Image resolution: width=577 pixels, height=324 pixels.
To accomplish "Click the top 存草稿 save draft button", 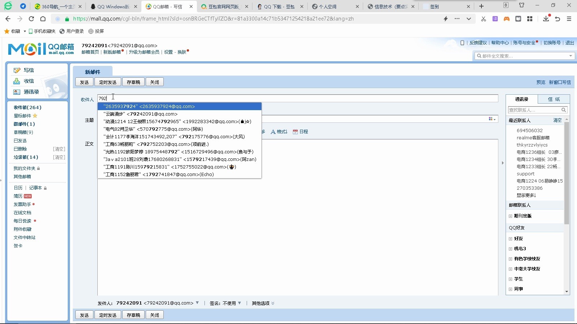I will 133,82.
